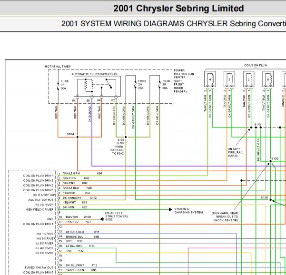Click the 'ORG/DK GRN' vertical wire label
This screenshot has width=286, height=275.
(x=158, y=116)
